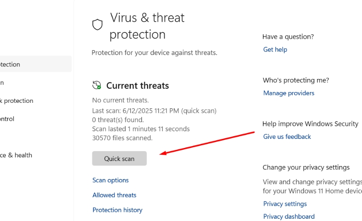Select the sidebar item ending in 'ontrol'

(x=7, y=119)
